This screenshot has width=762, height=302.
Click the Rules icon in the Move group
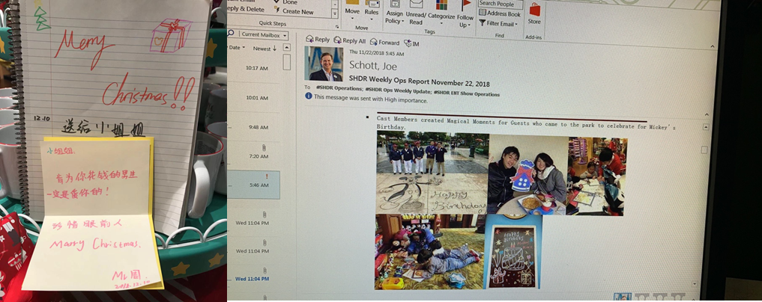372,10
